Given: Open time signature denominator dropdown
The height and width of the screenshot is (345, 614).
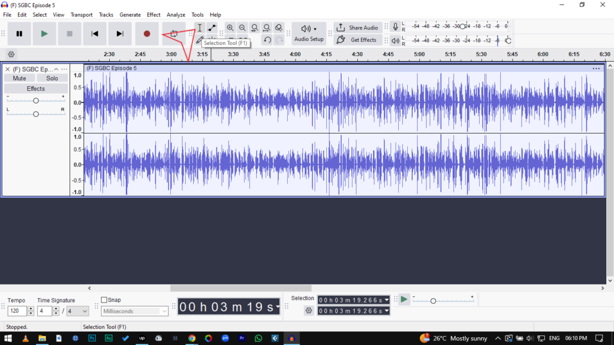Looking at the screenshot, I should (x=77, y=311).
